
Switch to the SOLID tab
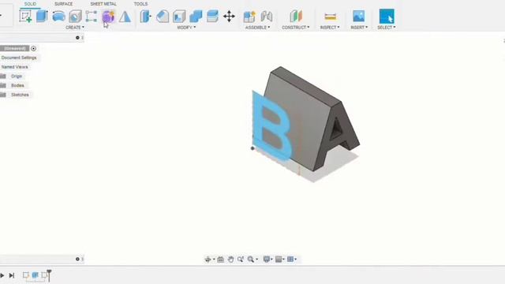(30, 4)
